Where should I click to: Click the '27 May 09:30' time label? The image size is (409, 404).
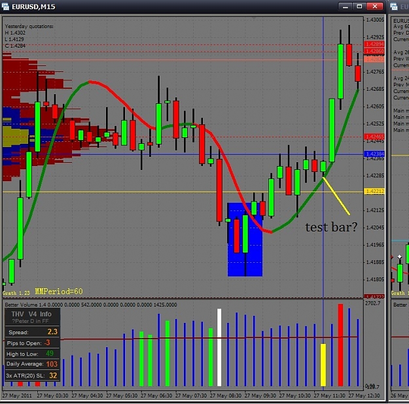click(x=260, y=396)
